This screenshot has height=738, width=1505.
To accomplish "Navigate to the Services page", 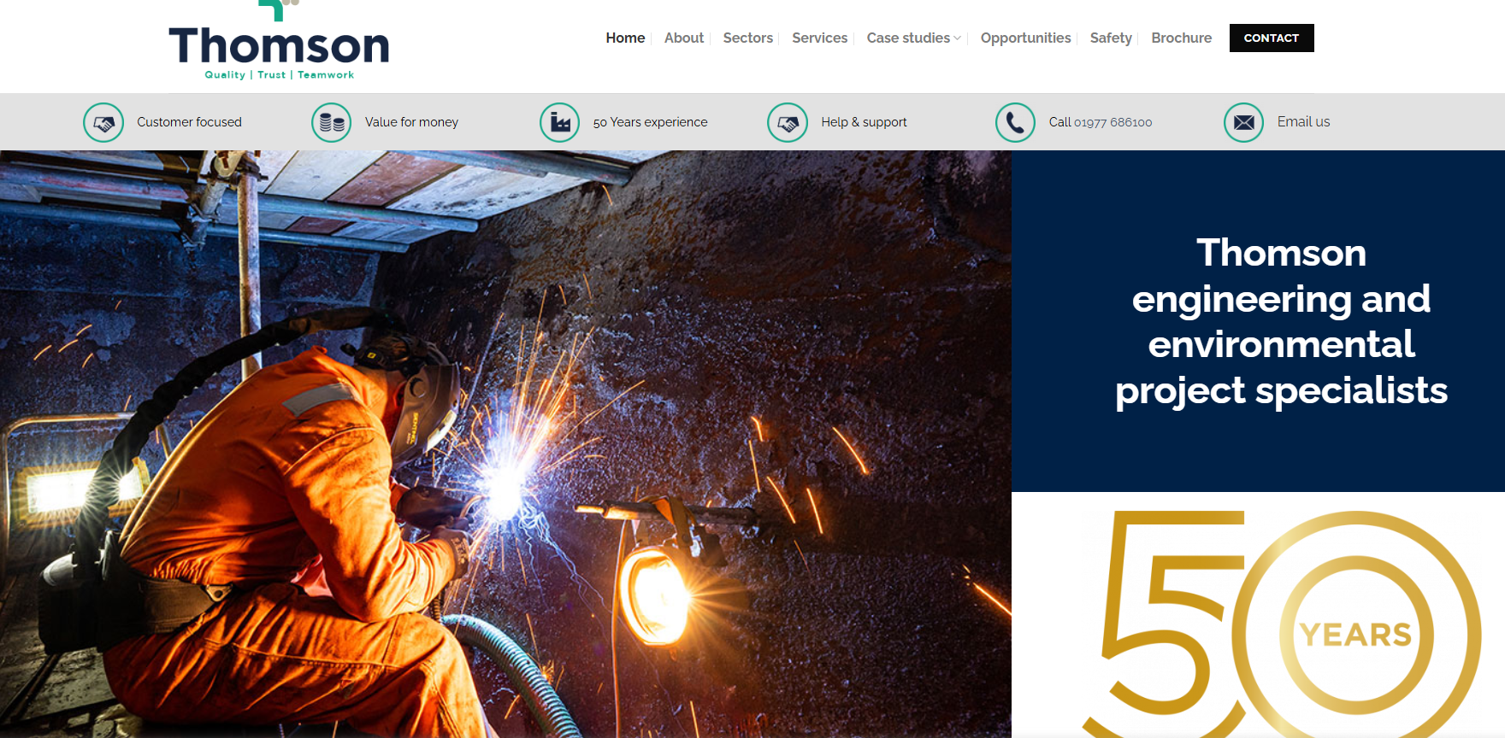I will tap(819, 38).
